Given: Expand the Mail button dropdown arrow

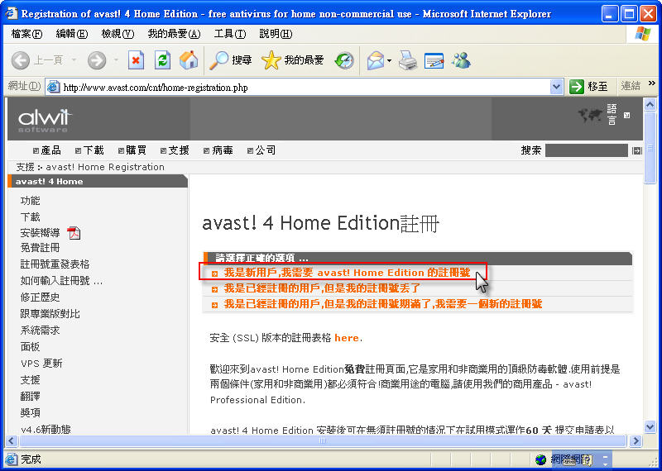Looking at the screenshot, I should (x=389, y=60).
